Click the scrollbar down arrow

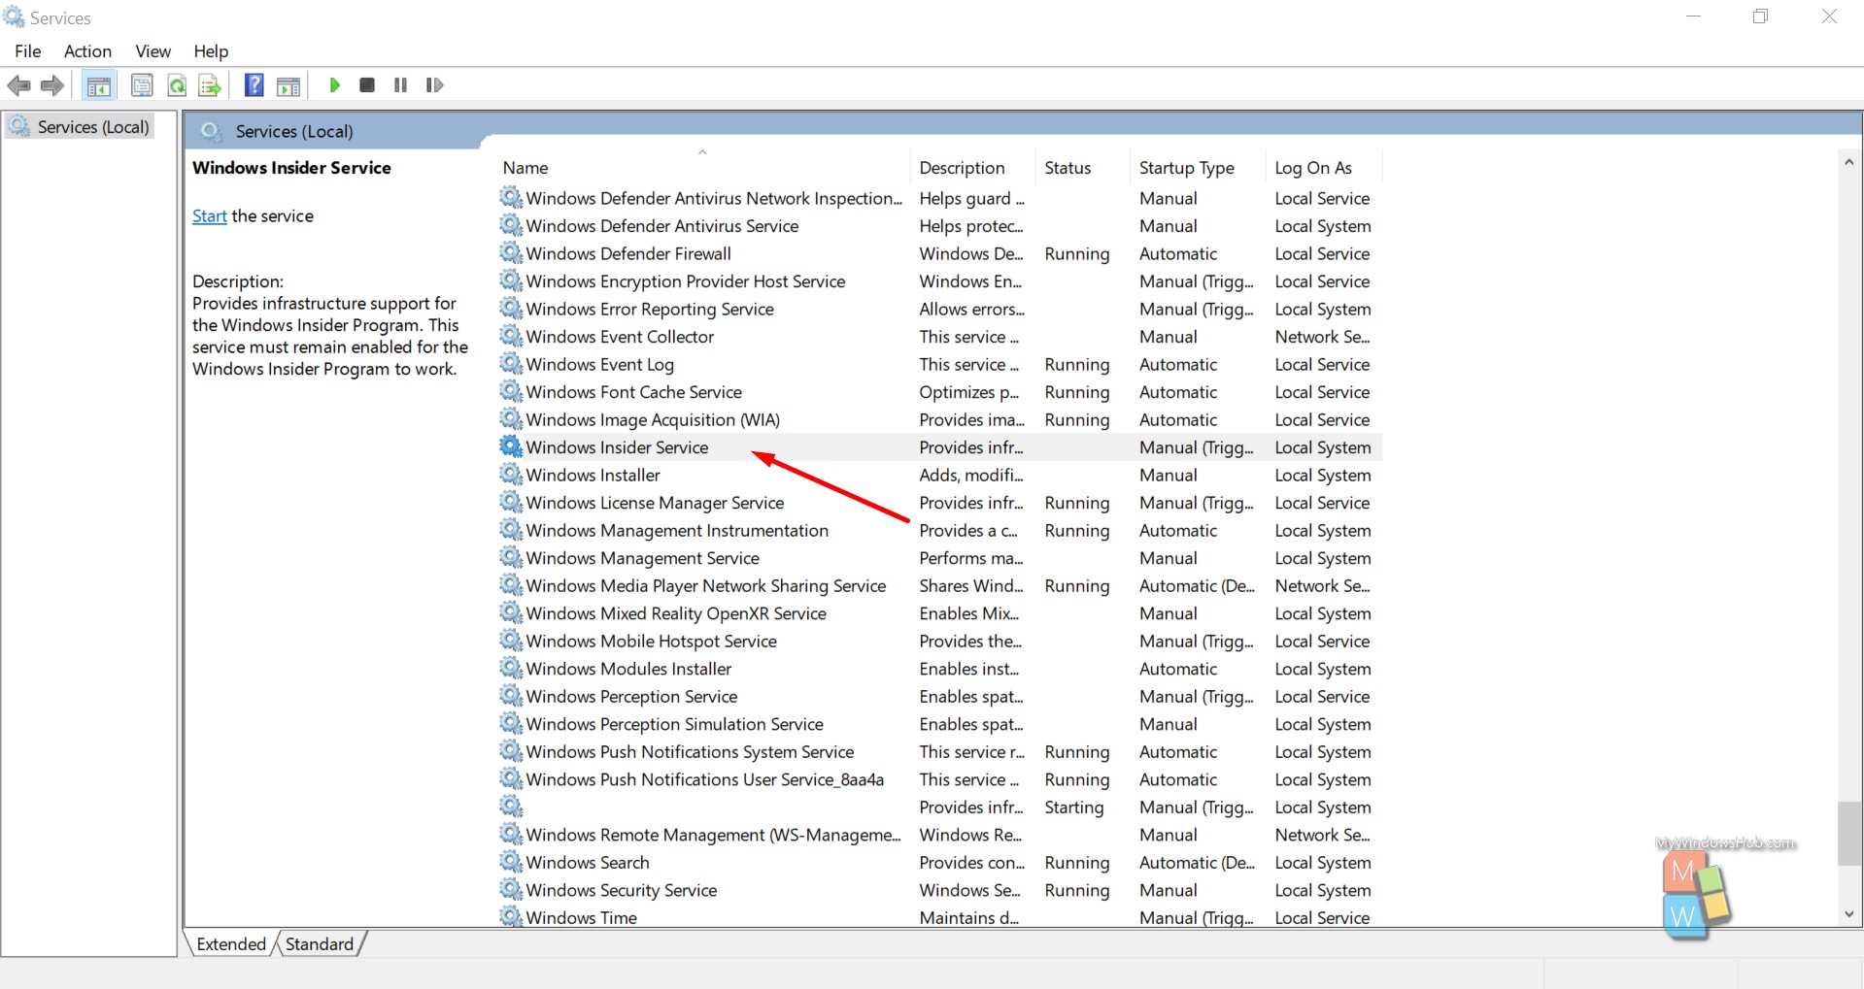[1848, 914]
